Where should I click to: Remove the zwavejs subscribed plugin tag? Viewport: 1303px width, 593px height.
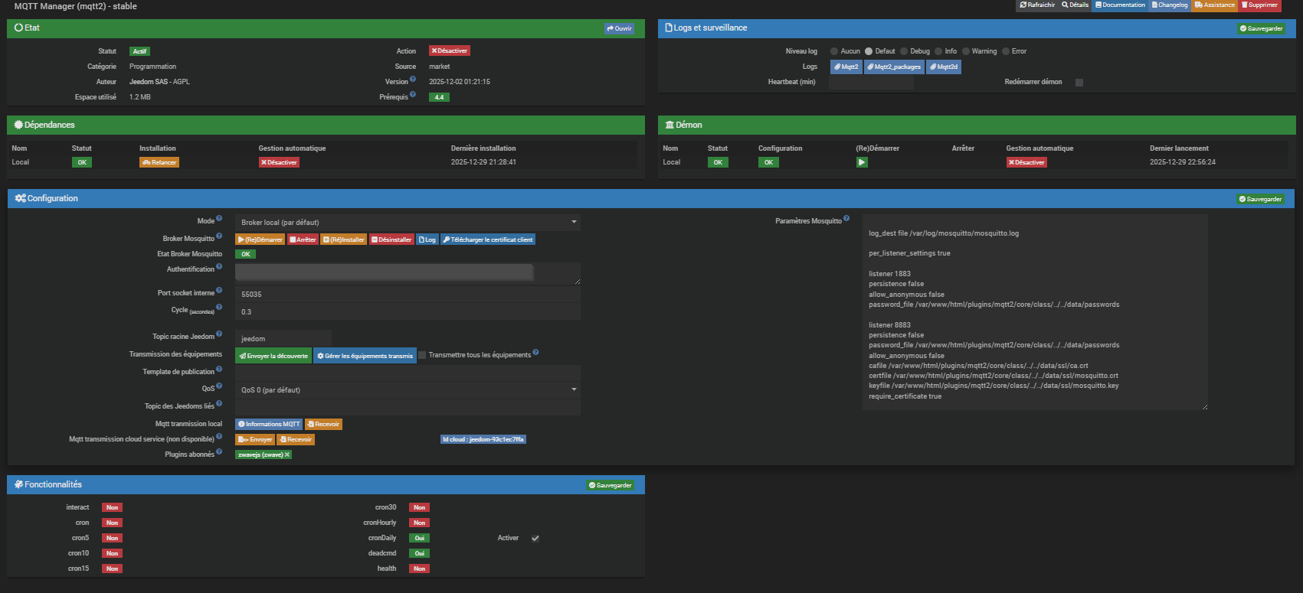287,455
